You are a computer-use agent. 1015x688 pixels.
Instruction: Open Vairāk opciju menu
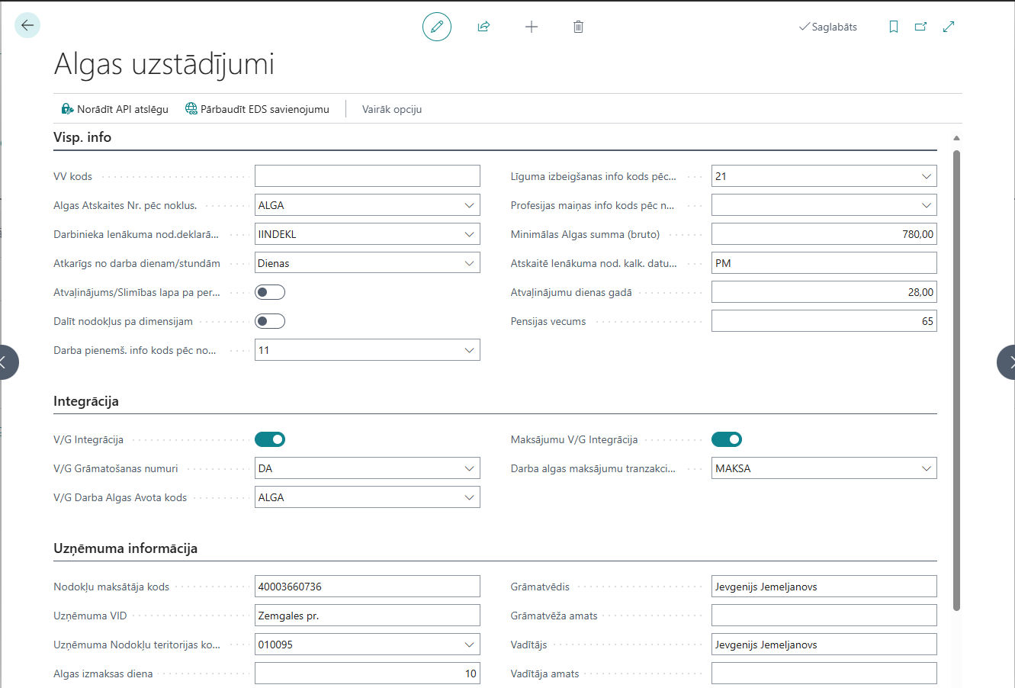click(392, 109)
